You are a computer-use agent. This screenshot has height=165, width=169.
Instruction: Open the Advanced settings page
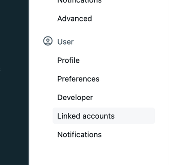pyautogui.click(x=75, y=19)
